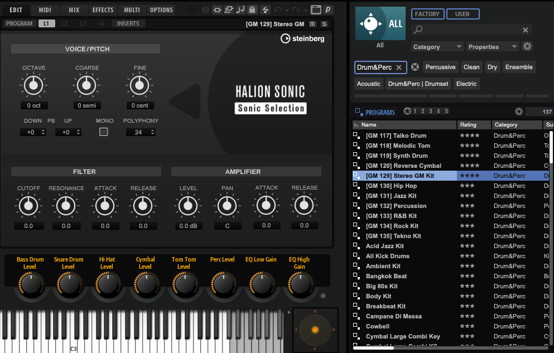Screen dimensions: 554x353
Task: Switch to the EFFECTS tab
Action: tap(103, 10)
